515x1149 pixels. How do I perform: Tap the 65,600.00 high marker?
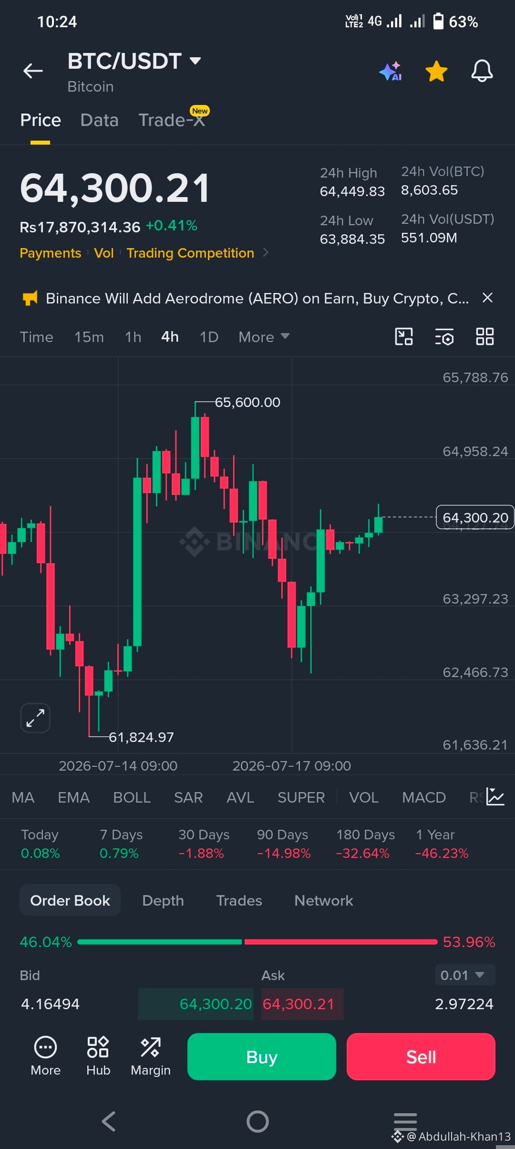click(247, 402)
